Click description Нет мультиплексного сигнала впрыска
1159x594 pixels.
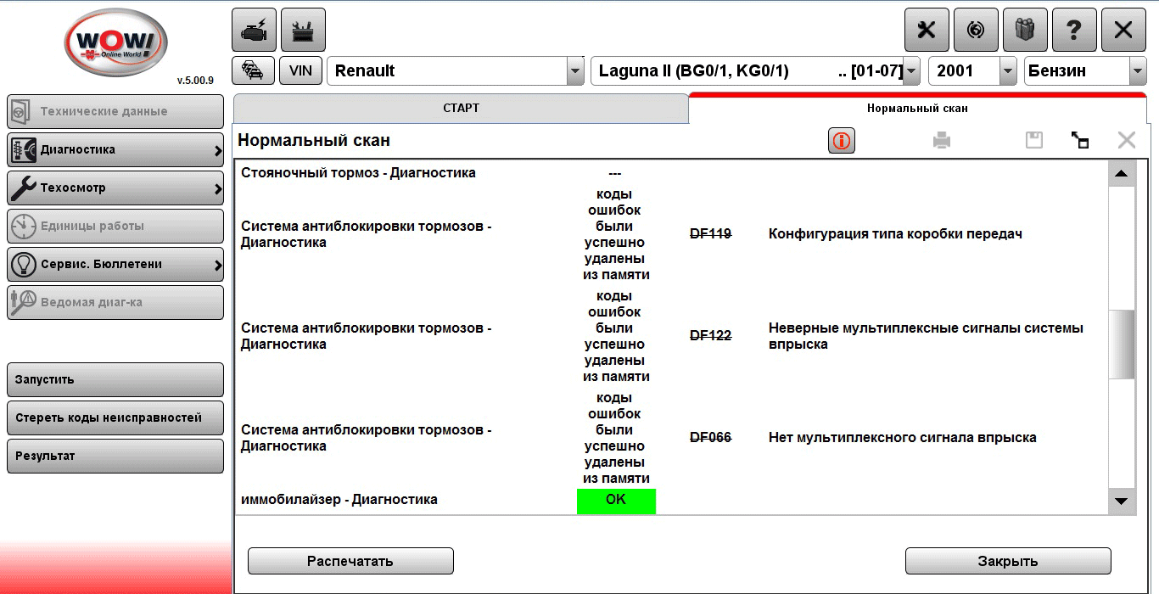[903, 438]
